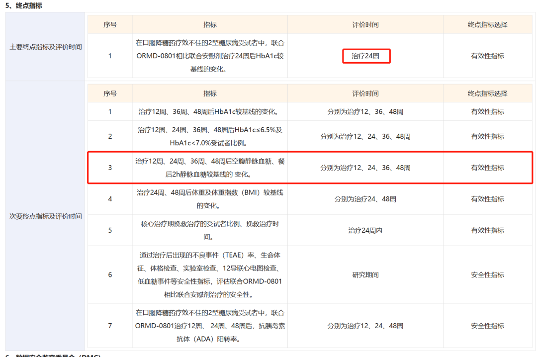The height and width of the screenshot is (357, 537).
Task: Click the BMI body weight indicator text
Action: 210,199
